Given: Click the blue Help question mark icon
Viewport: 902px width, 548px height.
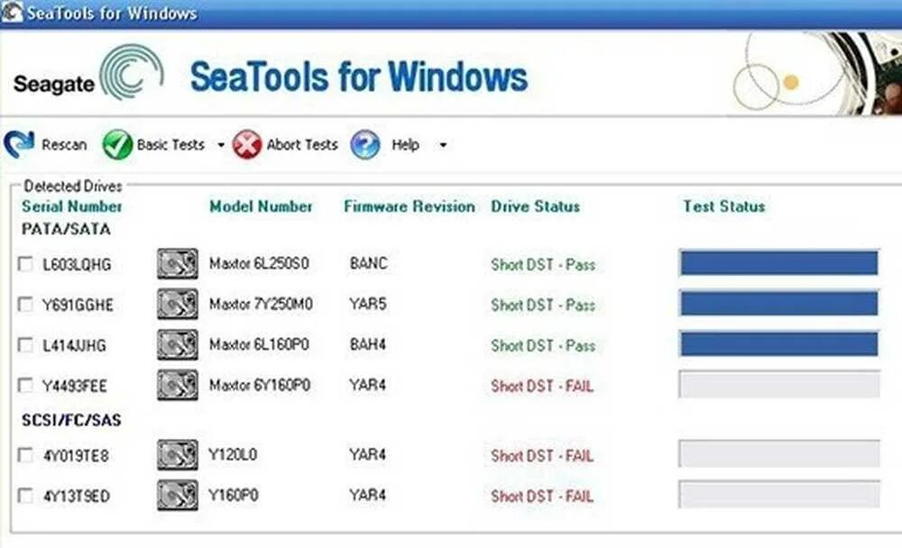Looking at the screenshot, I should [x=365, y=144].
